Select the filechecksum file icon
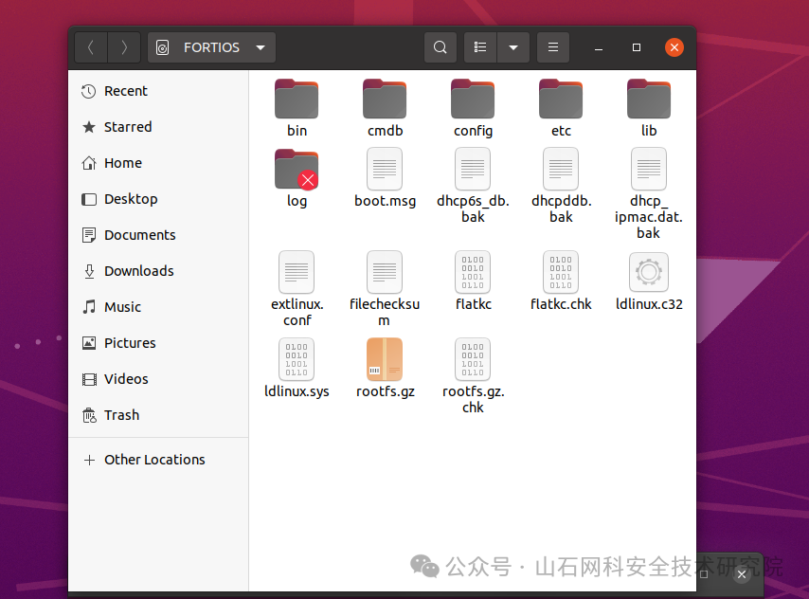The image size is (809, 599). [385, 272]
